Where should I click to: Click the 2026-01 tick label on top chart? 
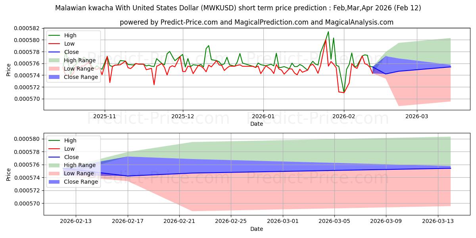click(x=263, y=117)
